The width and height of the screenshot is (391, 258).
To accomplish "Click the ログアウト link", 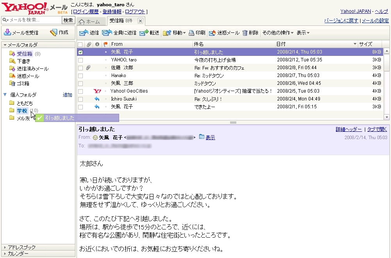I will [x=135, y=11].
